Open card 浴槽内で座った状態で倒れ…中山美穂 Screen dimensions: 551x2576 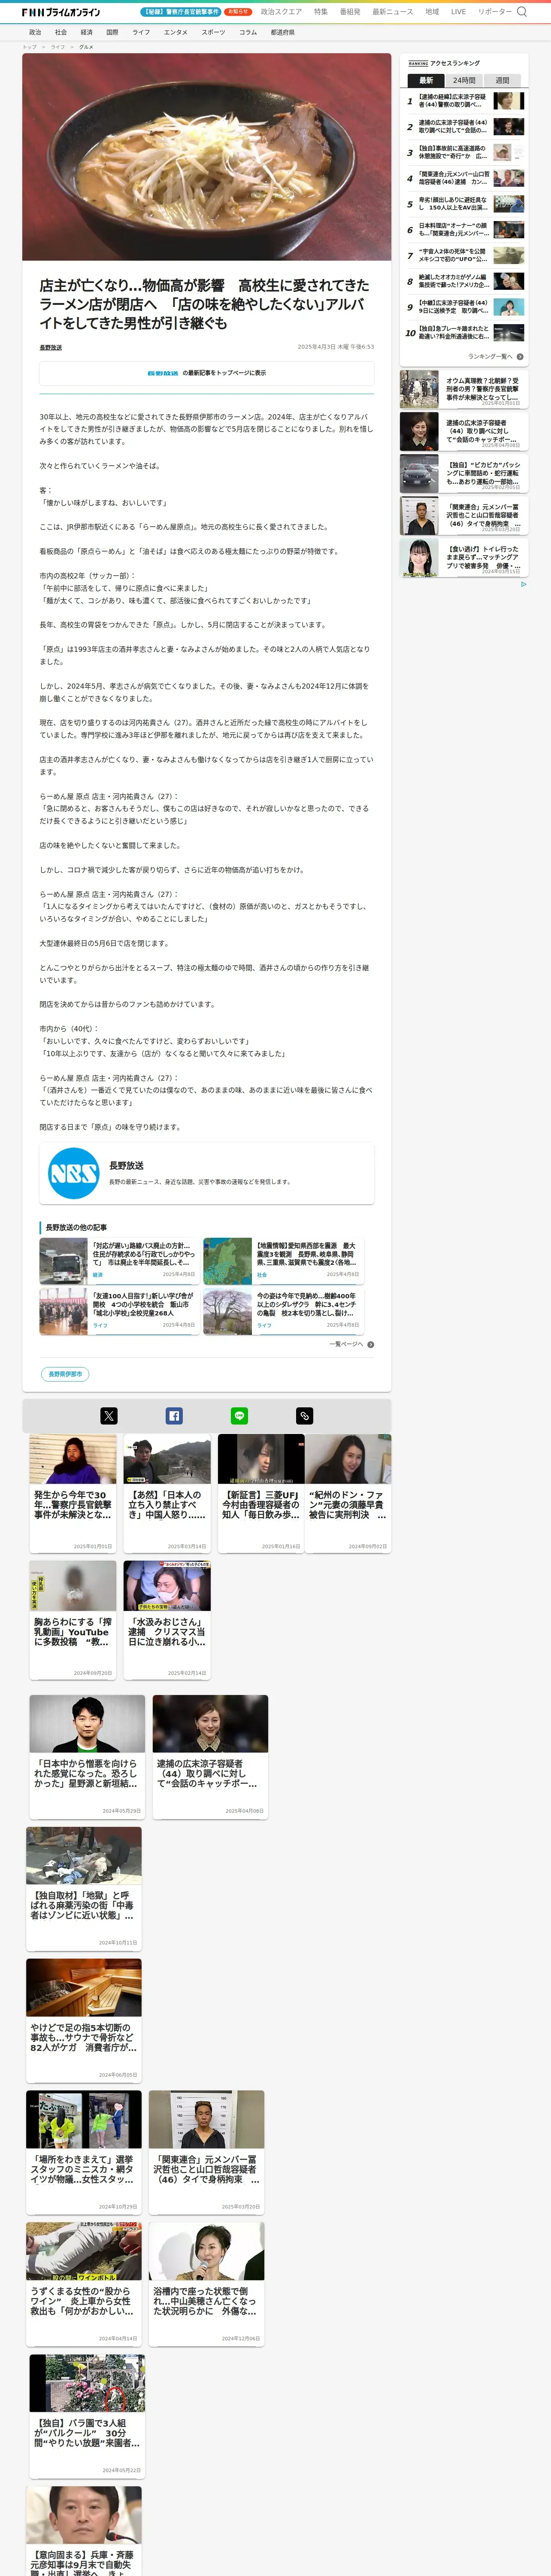click(207, 2283)
